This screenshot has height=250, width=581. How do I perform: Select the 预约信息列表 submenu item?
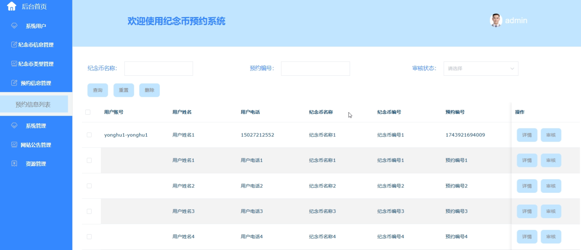34,104
